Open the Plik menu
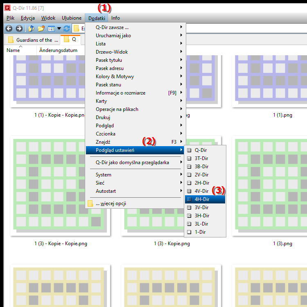The height and width of the screenshot is (307, 307). point(10,18)
